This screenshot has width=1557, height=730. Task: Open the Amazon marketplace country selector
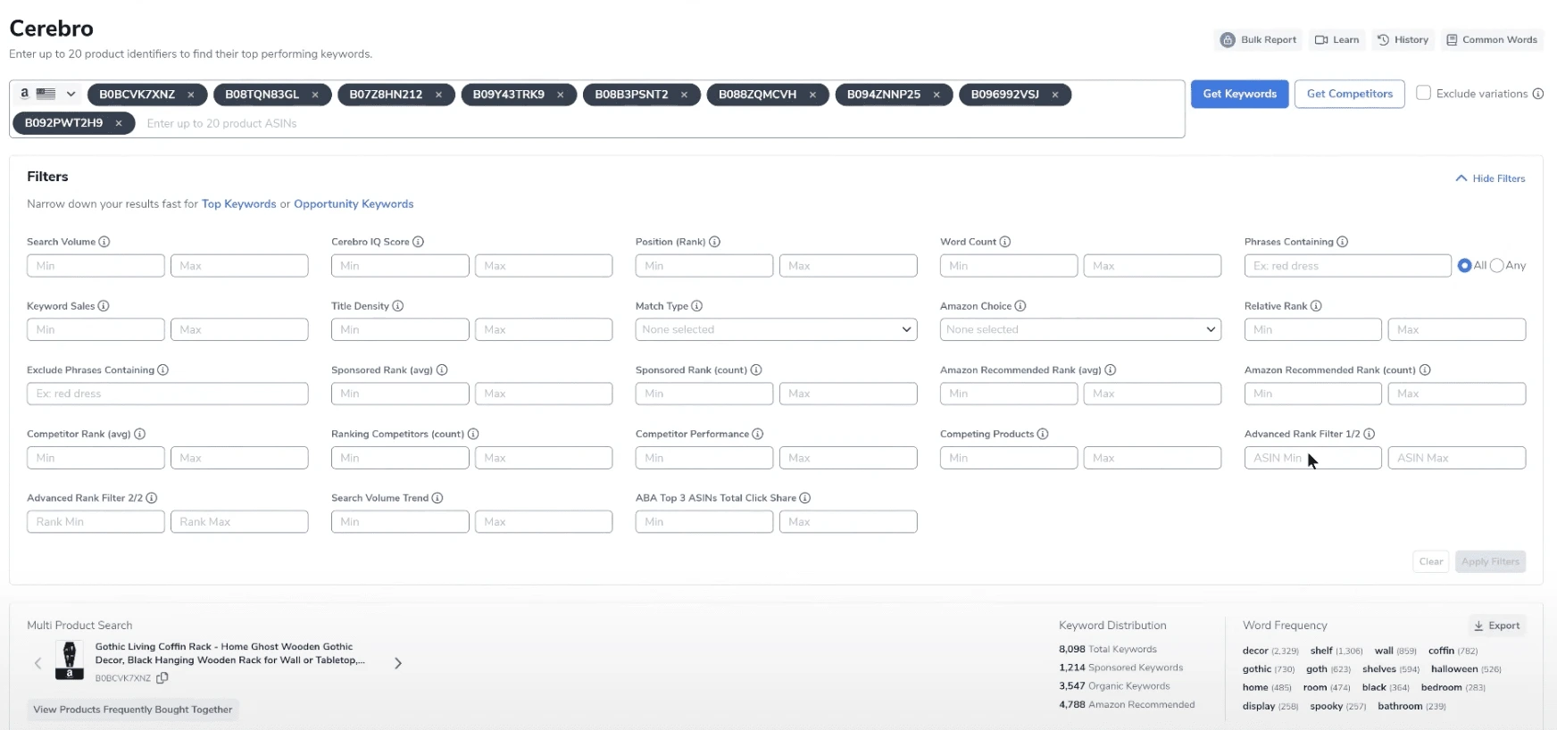[x=46, y=94]
